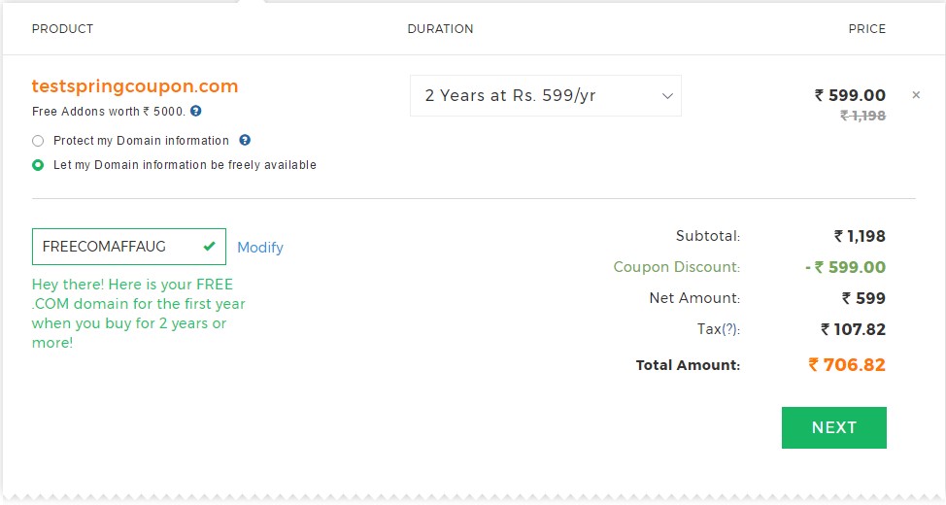The width and height of the screenshot is (946, 505).
Task: Click the DURATION column header
Action: pyautogui.click(x=440, y=29)
